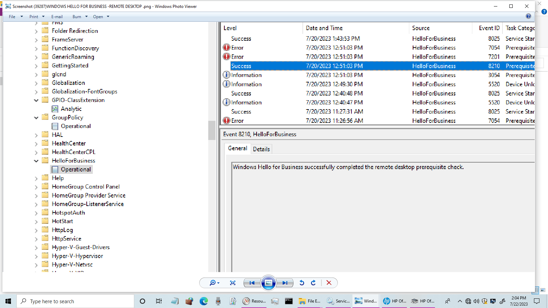Switch to Services window on taskbar
This screenshot has height=308, width=548.
(x=338, y=301)
